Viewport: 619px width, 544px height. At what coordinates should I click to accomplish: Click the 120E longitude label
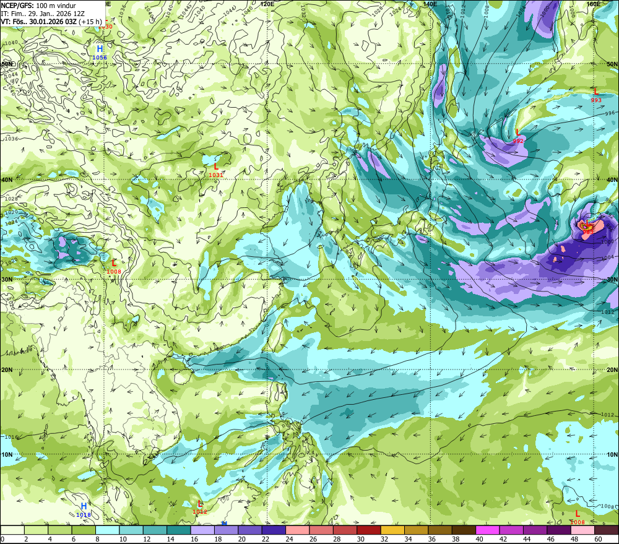click(x=267, y=4)
